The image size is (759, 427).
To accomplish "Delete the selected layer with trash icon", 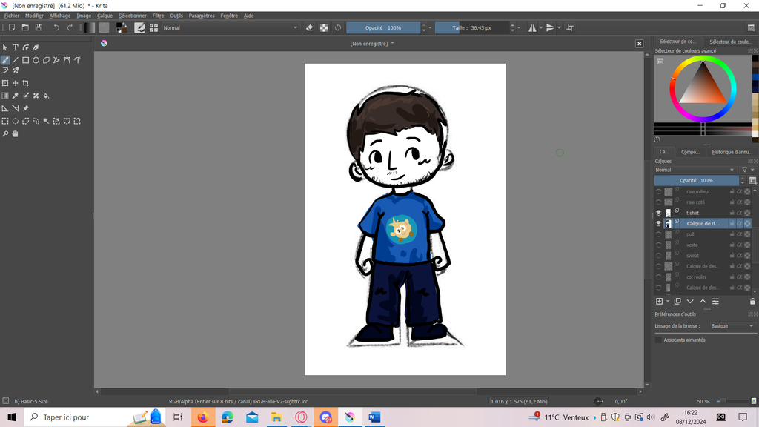I will pyautogui.click(x=752, y=302).
